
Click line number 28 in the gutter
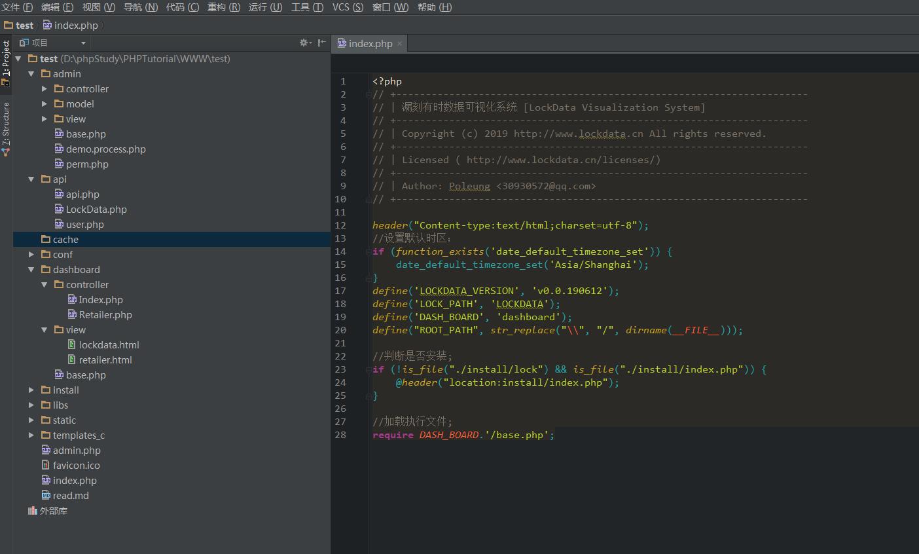[x=340, y=435]
